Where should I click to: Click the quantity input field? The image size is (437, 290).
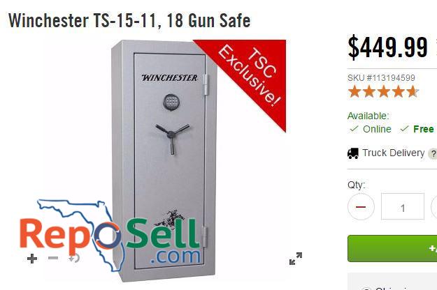click(403, 206)
